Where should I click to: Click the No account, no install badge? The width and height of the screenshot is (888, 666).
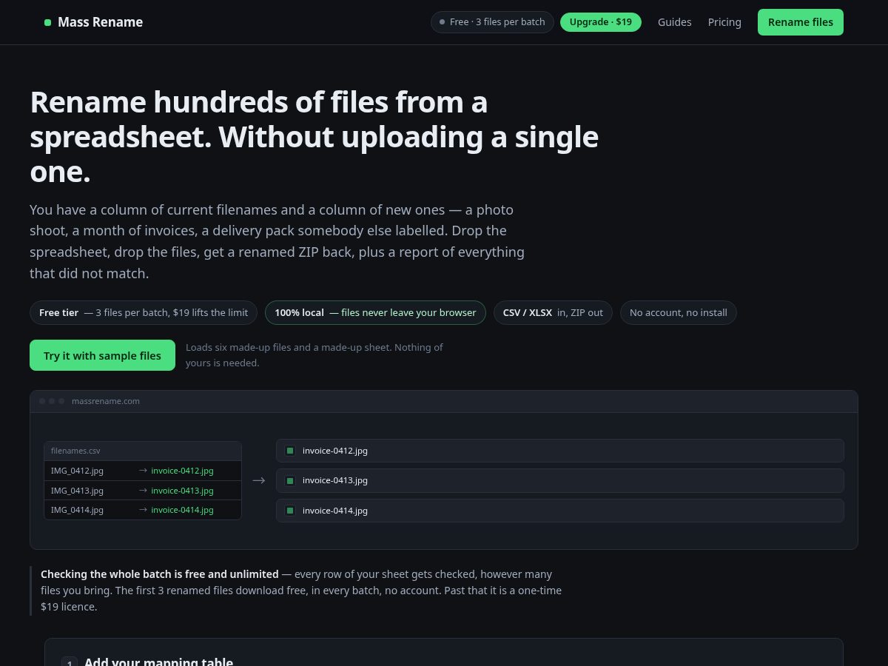(679, 312)
